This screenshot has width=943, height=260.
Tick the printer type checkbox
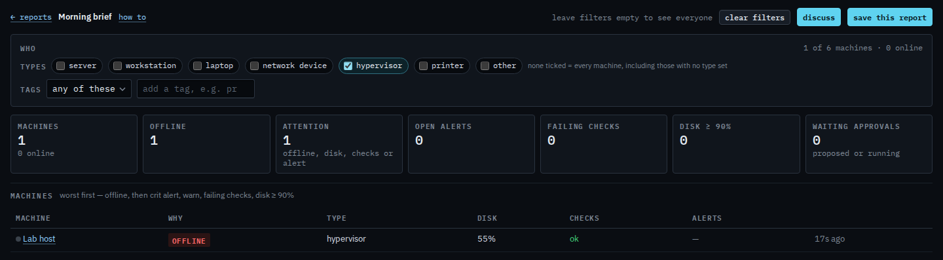pyautogui.click(x=423, y=65)
